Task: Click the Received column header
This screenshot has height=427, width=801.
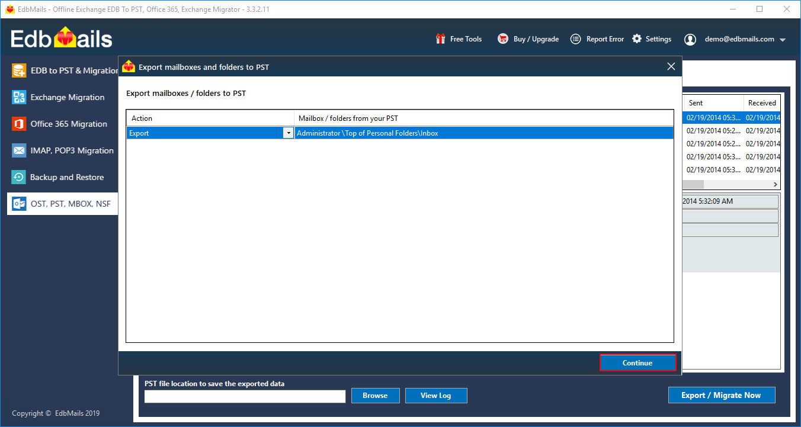Action: 762,103
